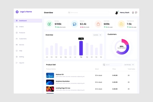153x102 pixels.
Task: Click the Logo's Name circular logo icon
Action: (x=17, y=12)
